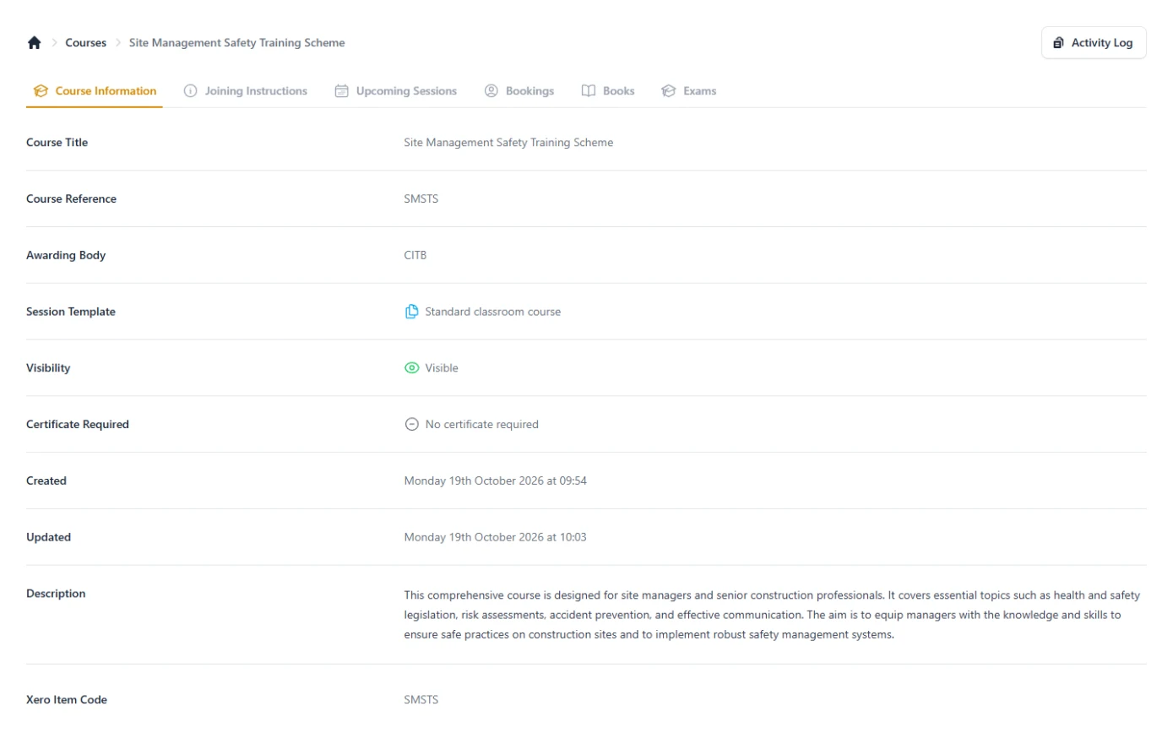Click the Created date ending 09:54
The width and height of the screenshot is (1173, 733).
click(x=496, y=481)
